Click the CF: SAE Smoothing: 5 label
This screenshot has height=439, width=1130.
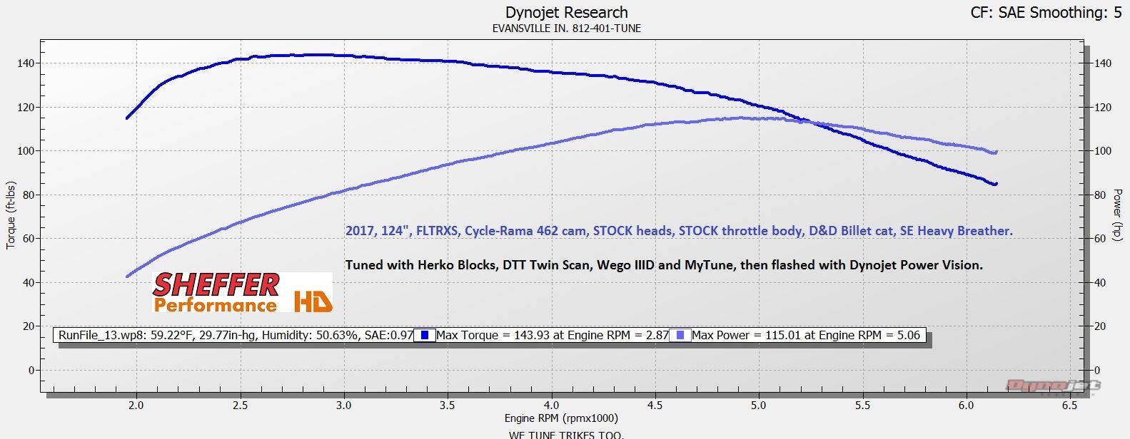tap(1046, 12)
